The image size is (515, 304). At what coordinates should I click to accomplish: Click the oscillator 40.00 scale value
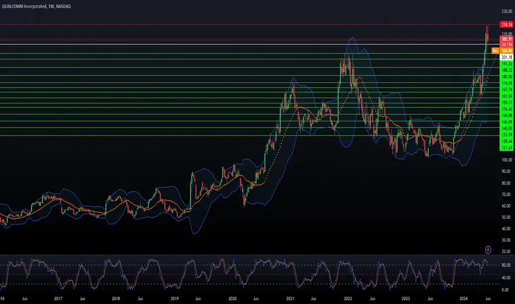point(506,277)
